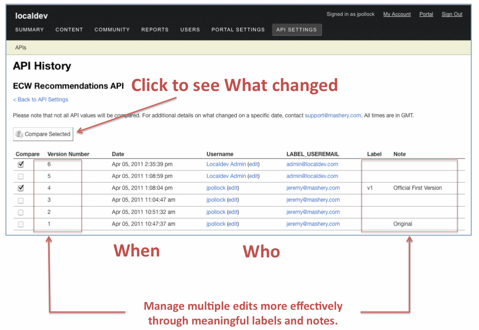Image resolution: width=479 pixels, height=330 pixels.
Task: Click the date Apr 05, 2011 10:51:32 am
Action: point(144,212)
